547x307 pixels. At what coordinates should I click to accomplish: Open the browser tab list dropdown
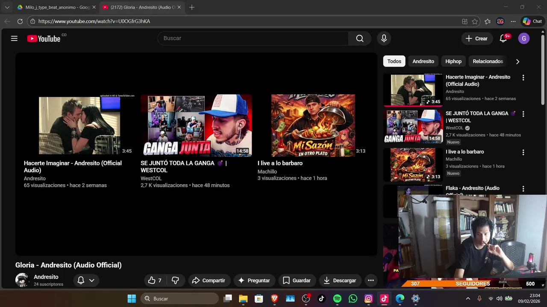[x=7, y=7]
